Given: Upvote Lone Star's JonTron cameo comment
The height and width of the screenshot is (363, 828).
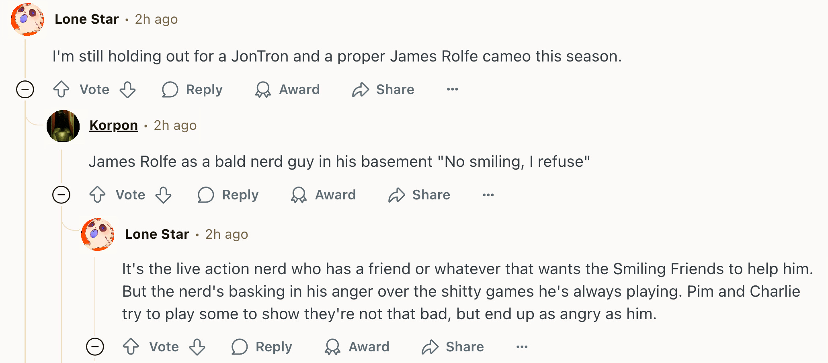Looking at the screenshot, I should tap(61, 89).
